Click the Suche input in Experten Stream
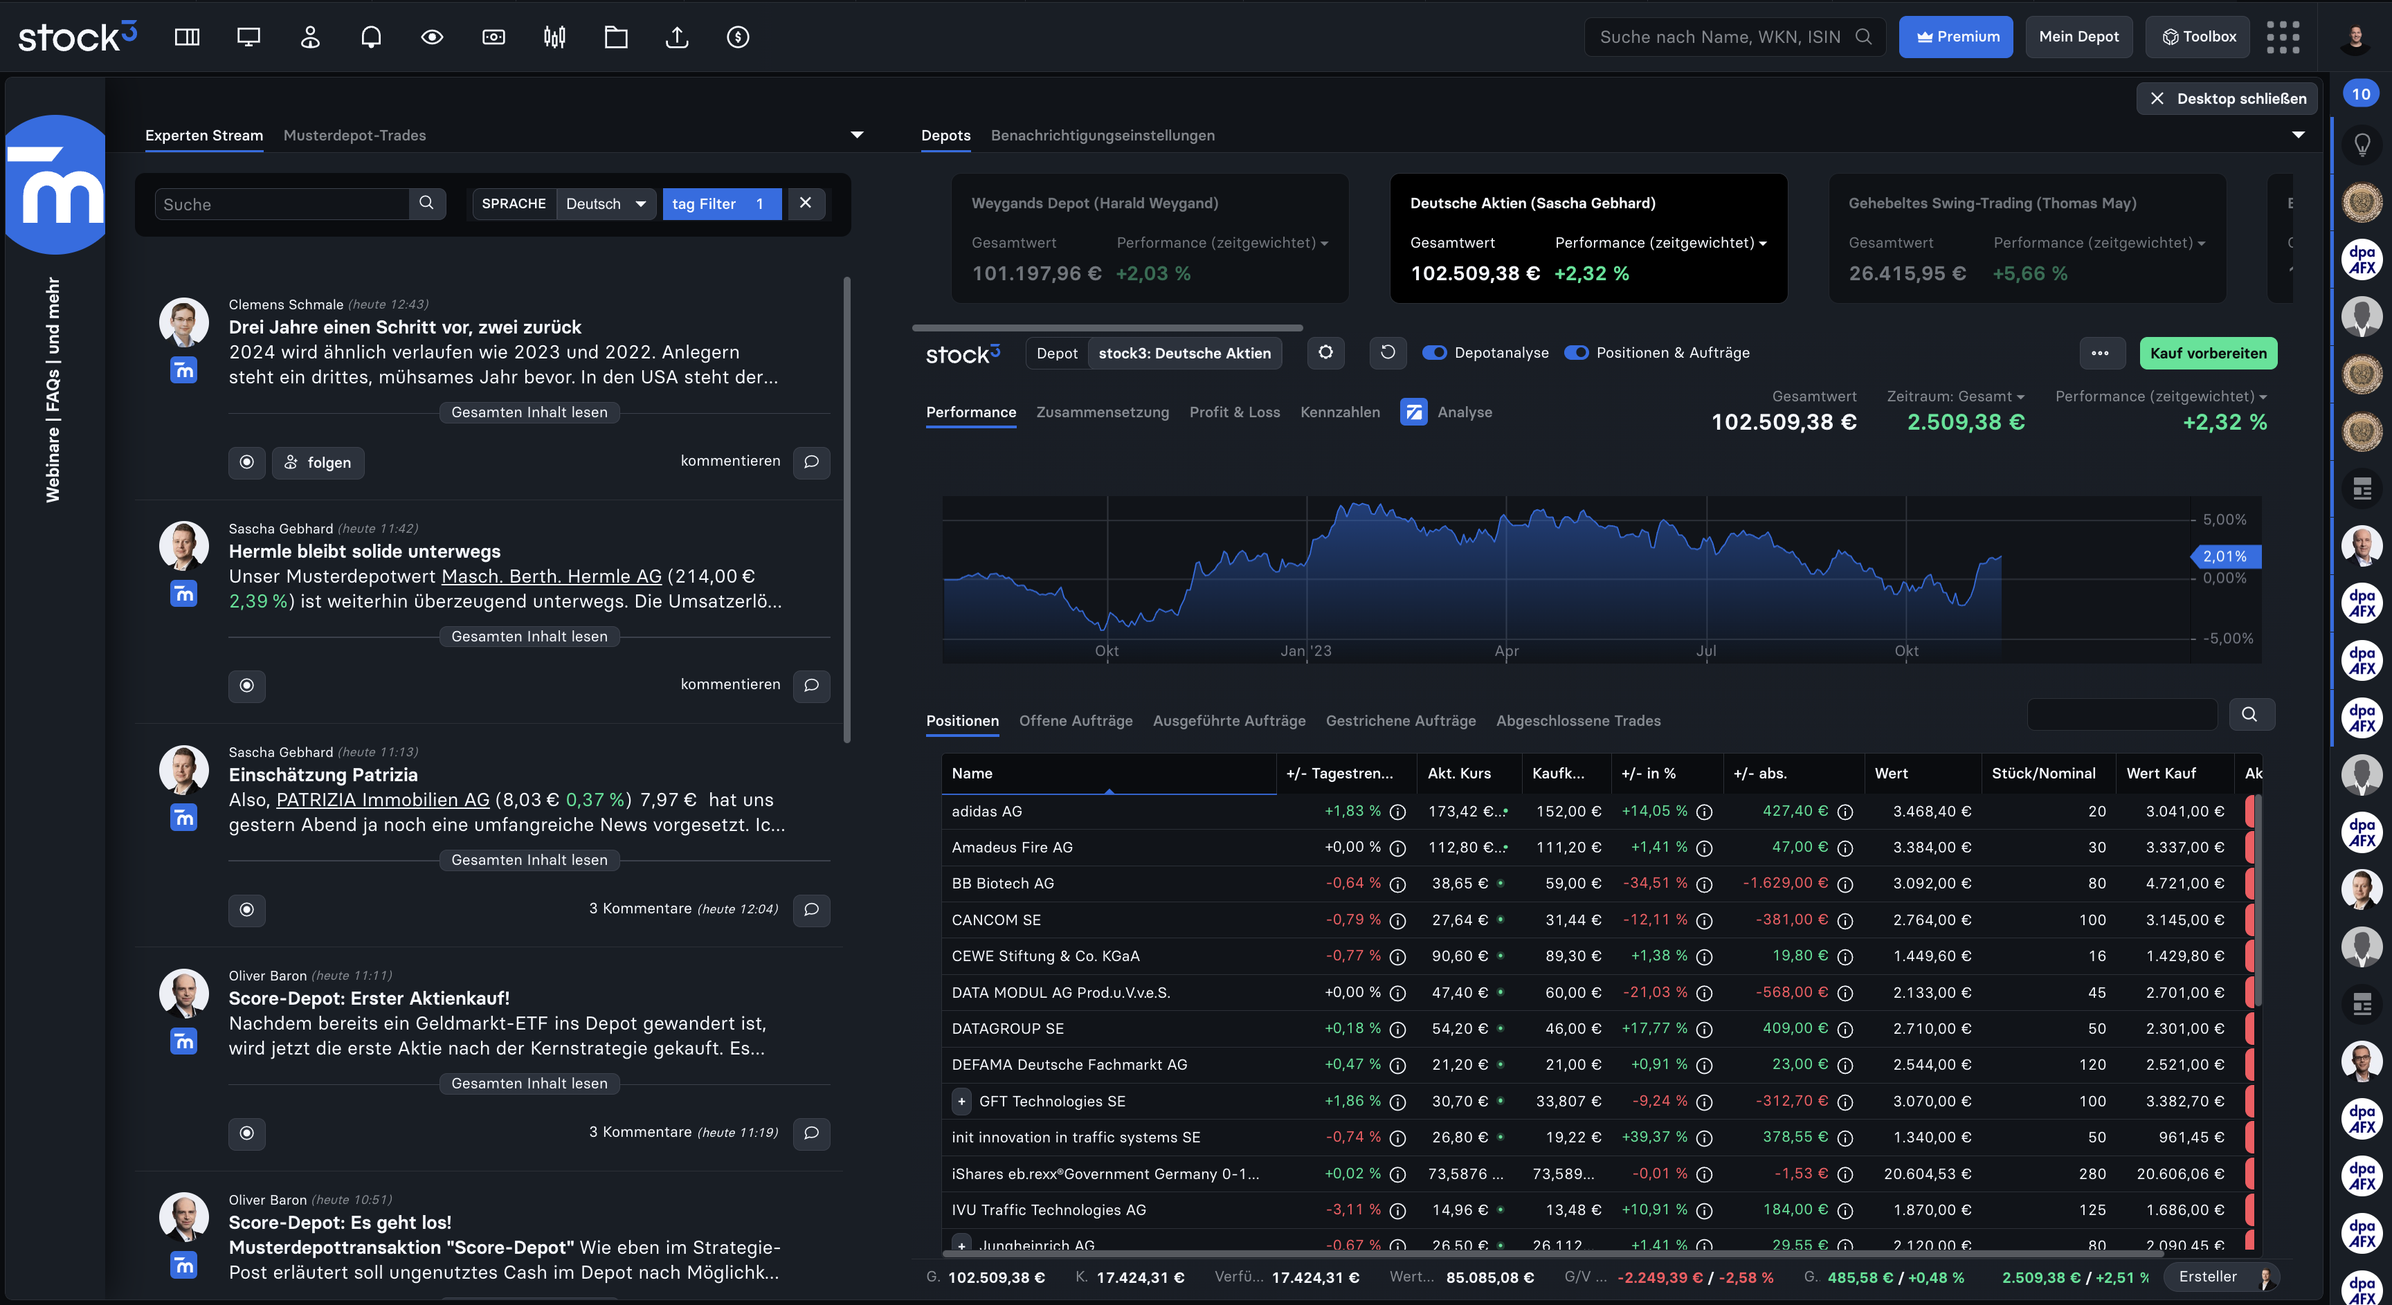 click(x=282, y=203)
